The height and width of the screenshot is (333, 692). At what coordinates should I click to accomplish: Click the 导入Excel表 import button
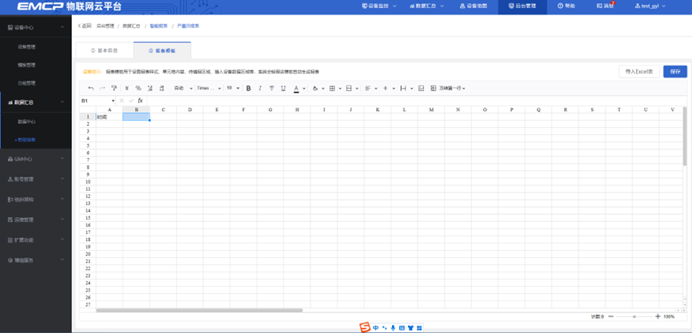pyautogui.click(x=639, y=72)
